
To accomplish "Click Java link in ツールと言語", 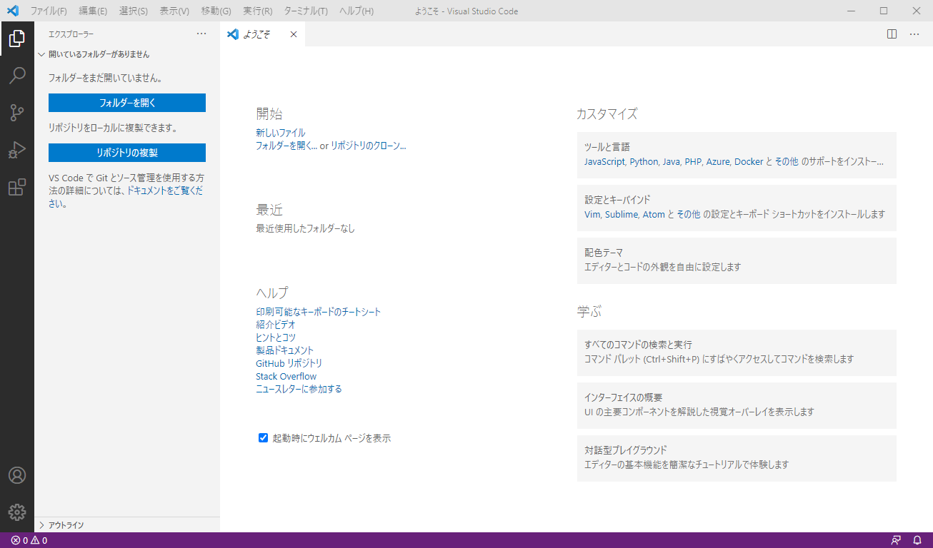I will [671, 162].
